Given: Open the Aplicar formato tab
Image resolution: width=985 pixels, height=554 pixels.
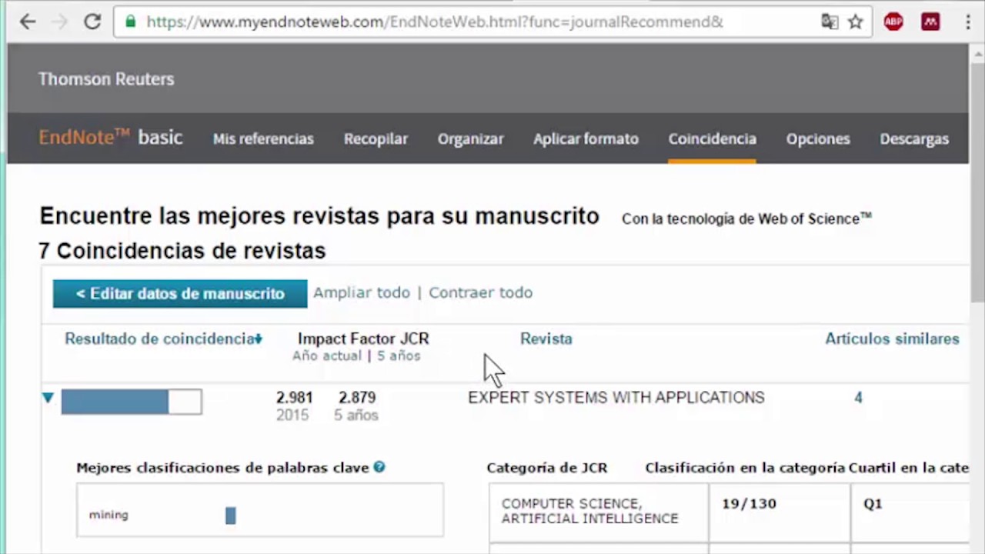Looking at the screenshot, I should point(586,139).
